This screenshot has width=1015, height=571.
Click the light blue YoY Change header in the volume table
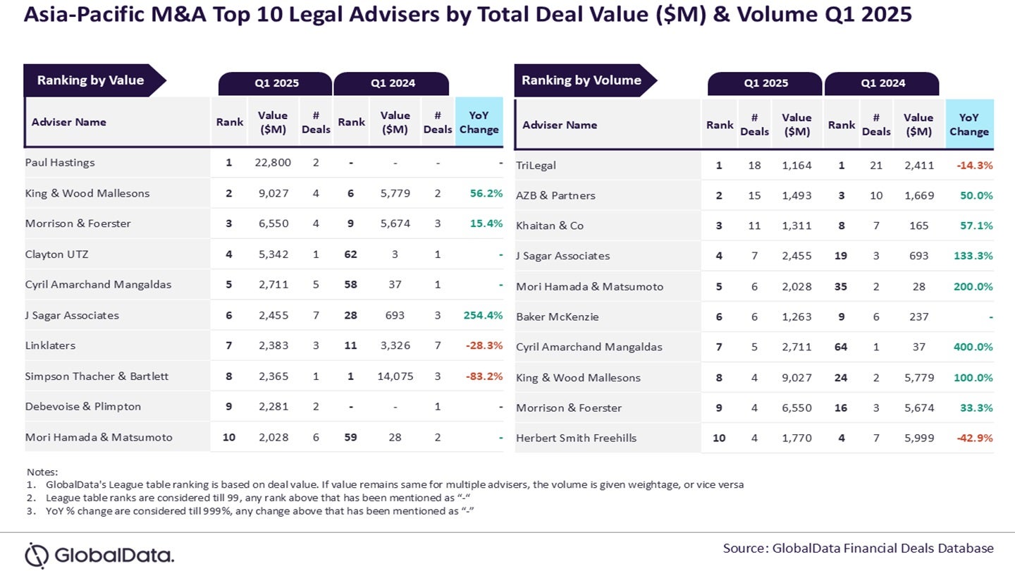click(x=968, y=125)
